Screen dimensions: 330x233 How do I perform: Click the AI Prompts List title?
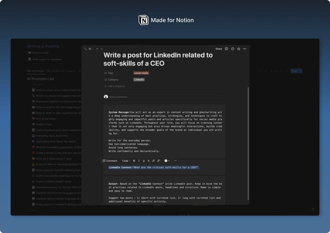pos(40,79)
